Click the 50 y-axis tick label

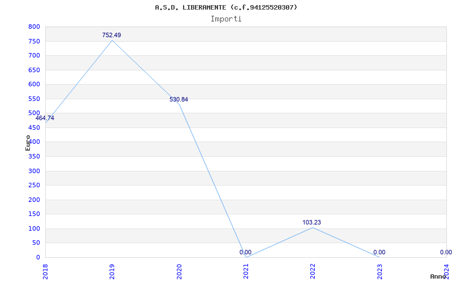[36, 243]
